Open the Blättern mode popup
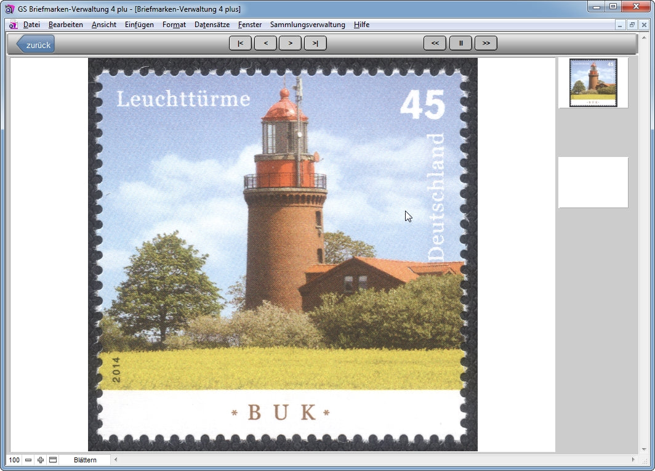Viewport: 655px width, 471px height. coord(85,460)
